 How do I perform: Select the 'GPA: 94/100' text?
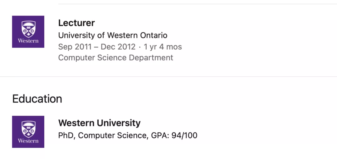coord(174,136)
